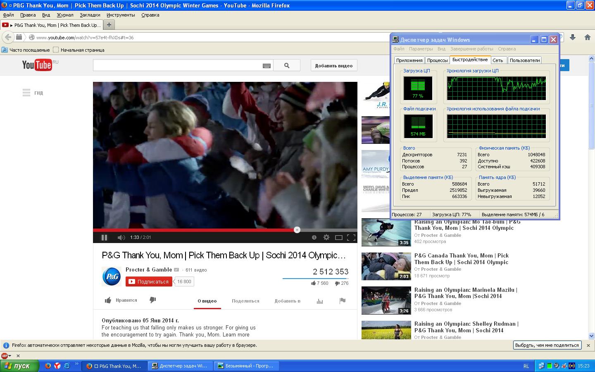Like the video via Нравится

point(121,300)
